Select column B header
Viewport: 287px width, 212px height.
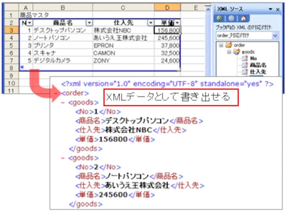(63, 8)
